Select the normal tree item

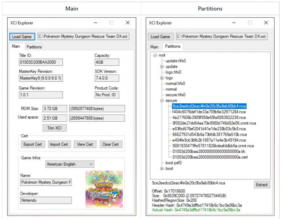pyautogui.click(x=171, y=89)
